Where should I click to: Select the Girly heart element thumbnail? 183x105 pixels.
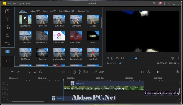(76, 19)
